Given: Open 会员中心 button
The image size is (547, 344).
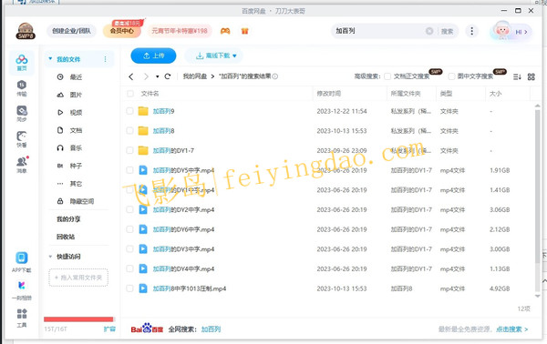Looking at the screenshot, I should point(122,31).
